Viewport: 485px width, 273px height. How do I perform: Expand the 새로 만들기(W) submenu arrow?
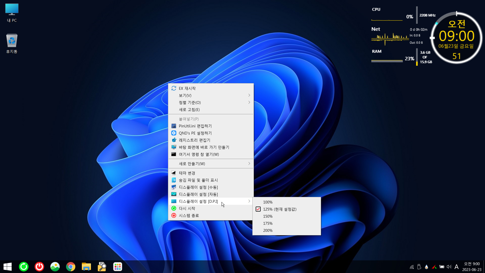tap(249, 164)
